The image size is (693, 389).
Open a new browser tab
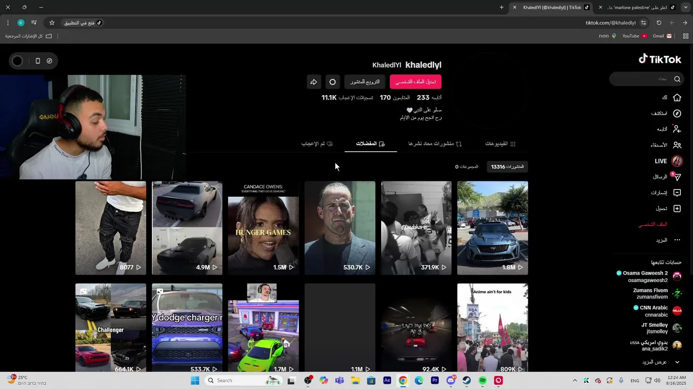[x=501, y=8]
